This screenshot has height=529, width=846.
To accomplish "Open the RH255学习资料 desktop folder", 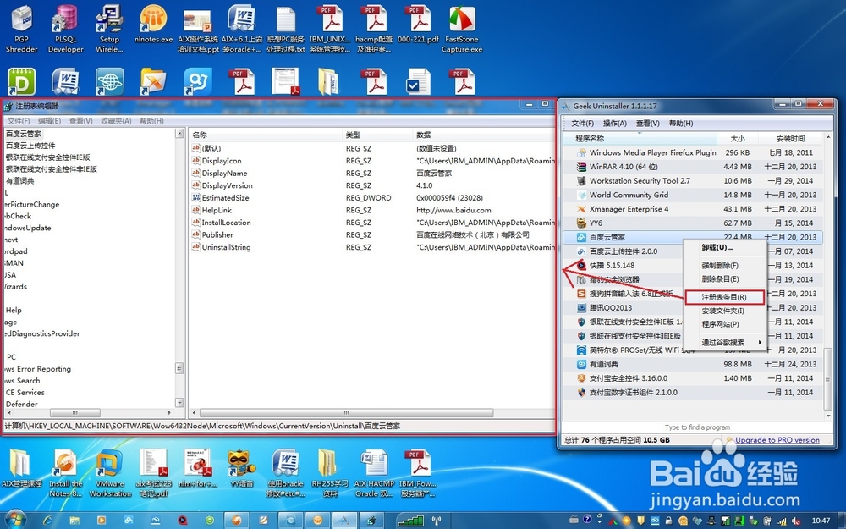I will [330, 473].
